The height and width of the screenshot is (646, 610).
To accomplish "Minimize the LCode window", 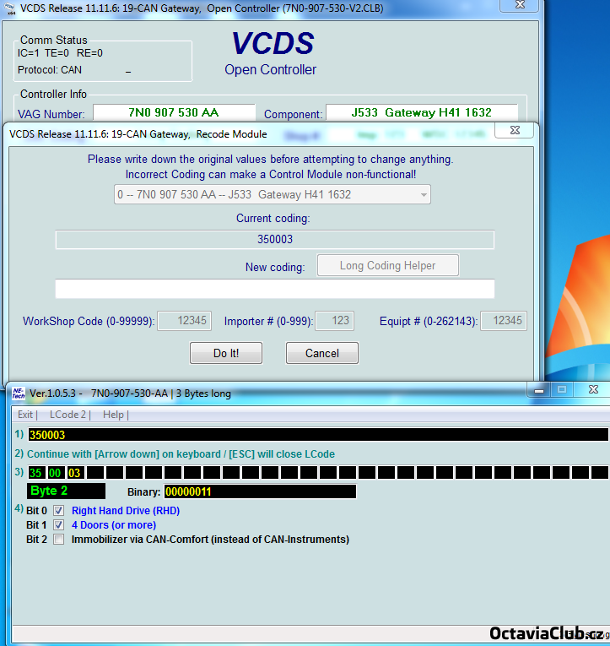I will (540, 390).
